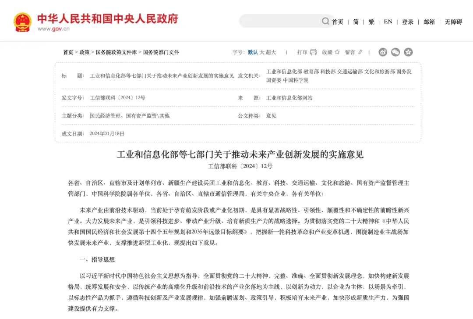Click the 收藏 star icon
The image size is (473, 319).
click(x=337, y=52)
